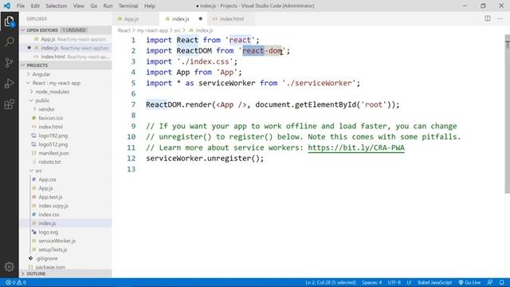Click the split editor right icon
Screen dimensions: 510x287
[487, 18]
